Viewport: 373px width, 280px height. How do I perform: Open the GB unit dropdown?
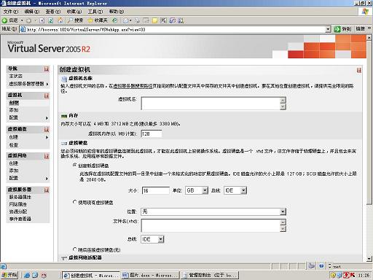[197, 190]
